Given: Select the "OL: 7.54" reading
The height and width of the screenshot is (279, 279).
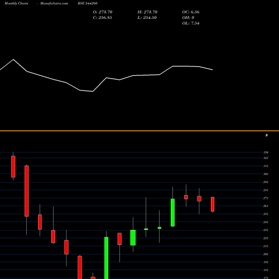Looking at the screenshot, I should point(191,23).
